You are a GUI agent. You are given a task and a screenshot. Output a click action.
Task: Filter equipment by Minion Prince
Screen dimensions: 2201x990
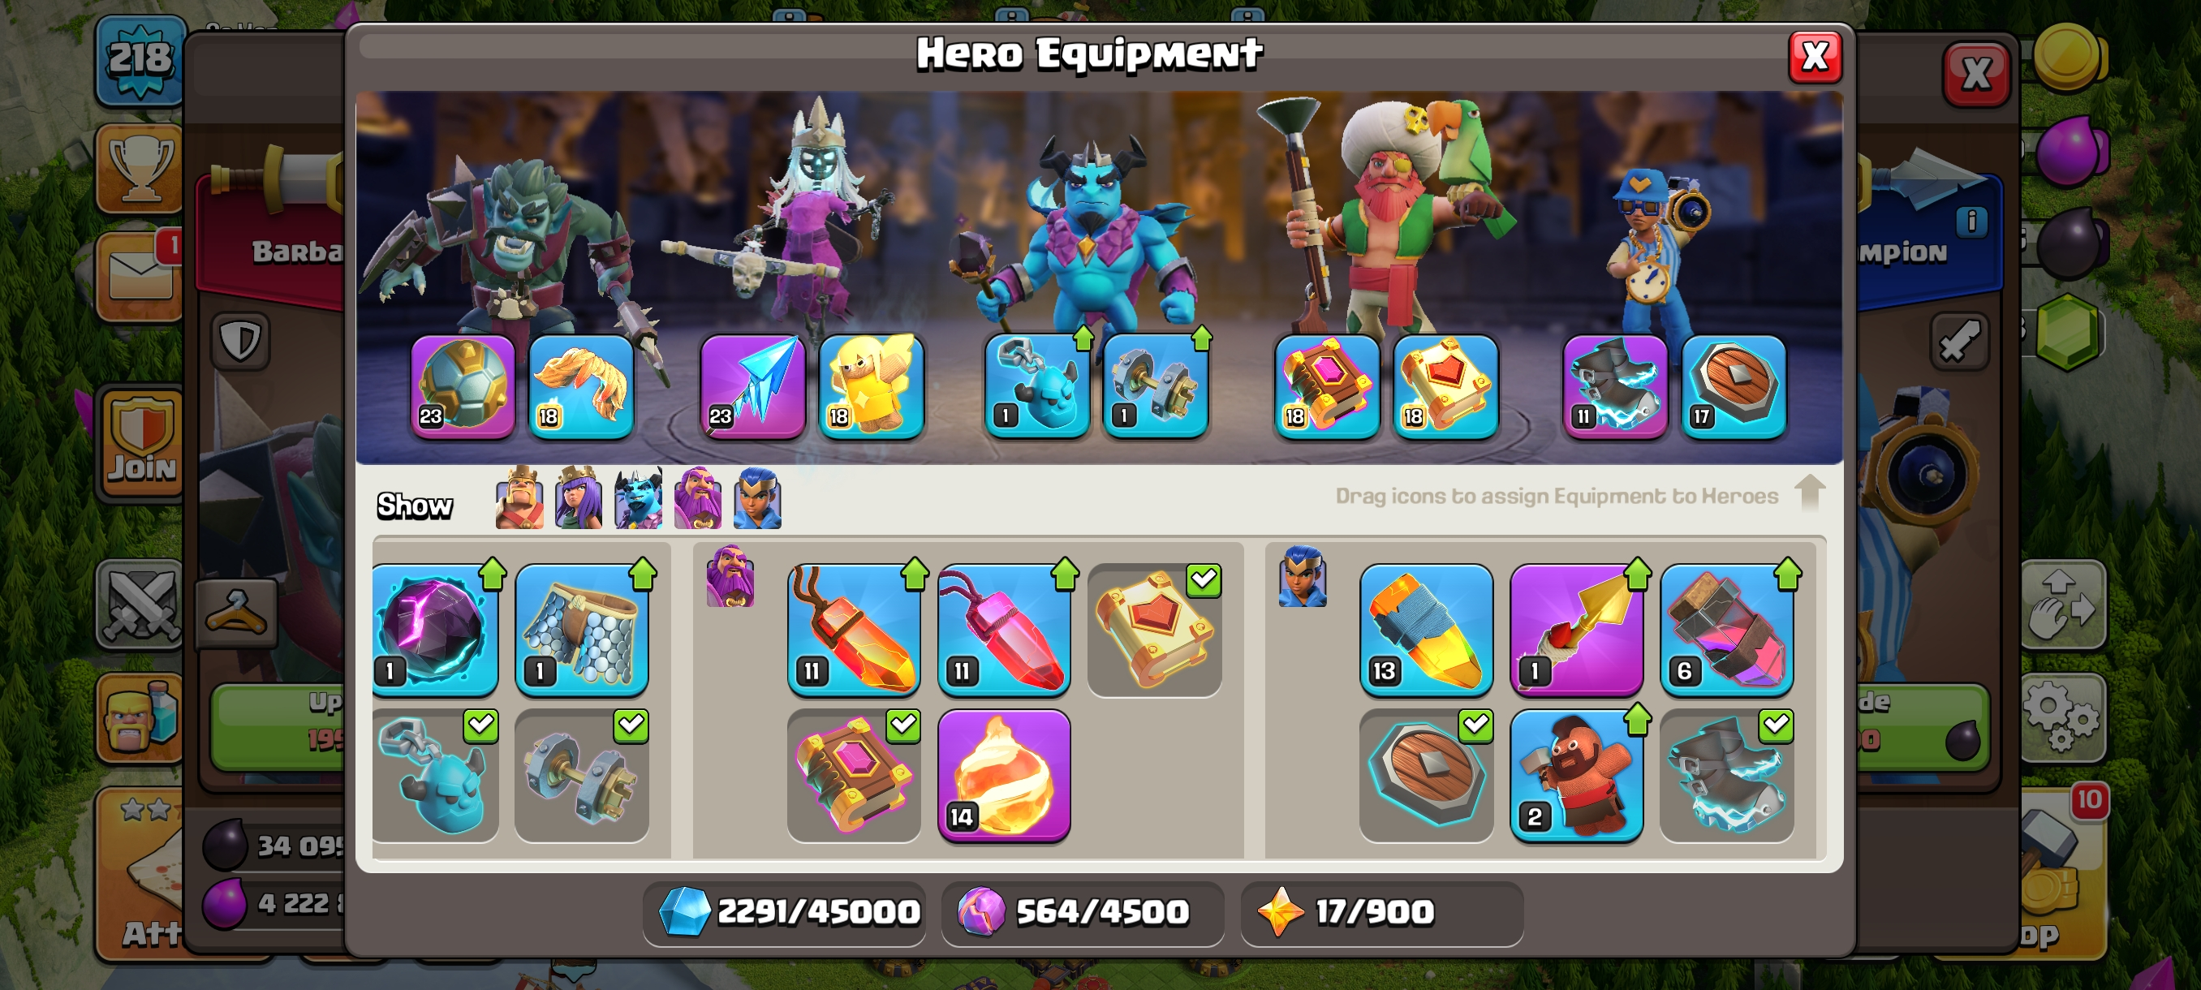point(638,498)
